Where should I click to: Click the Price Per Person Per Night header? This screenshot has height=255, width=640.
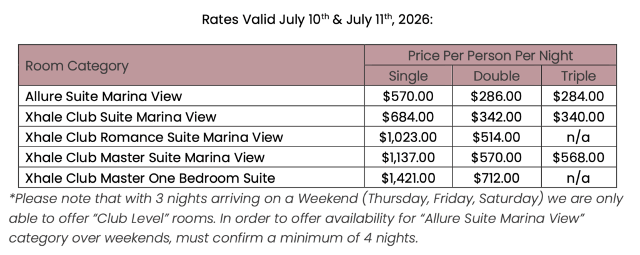click(490, 55)
